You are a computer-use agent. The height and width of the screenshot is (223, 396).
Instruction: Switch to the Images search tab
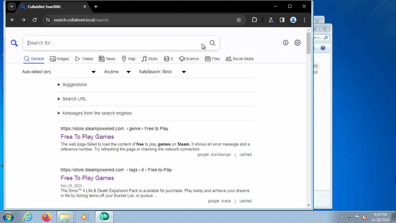tap(59, 59)
